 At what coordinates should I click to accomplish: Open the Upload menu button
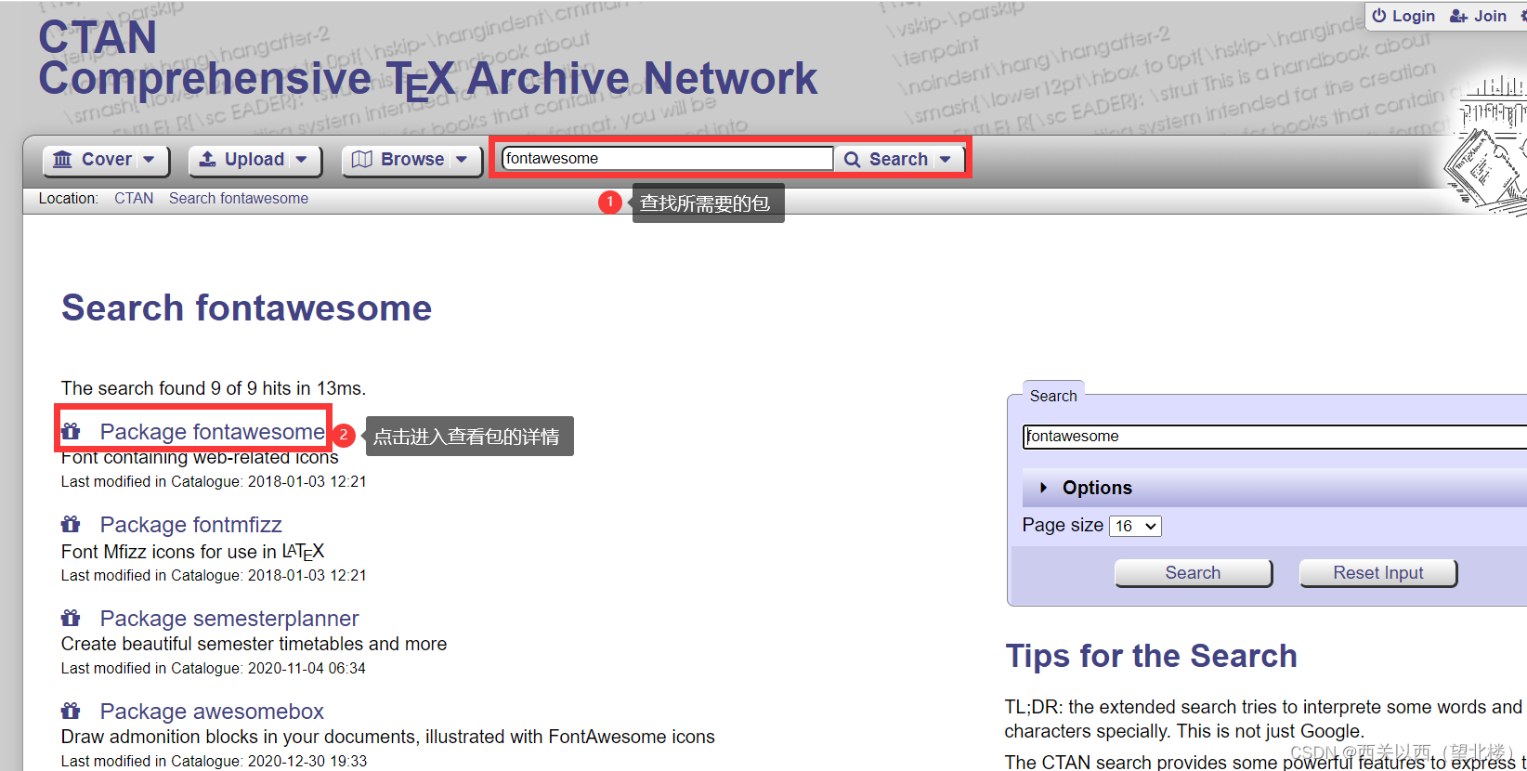254,160
